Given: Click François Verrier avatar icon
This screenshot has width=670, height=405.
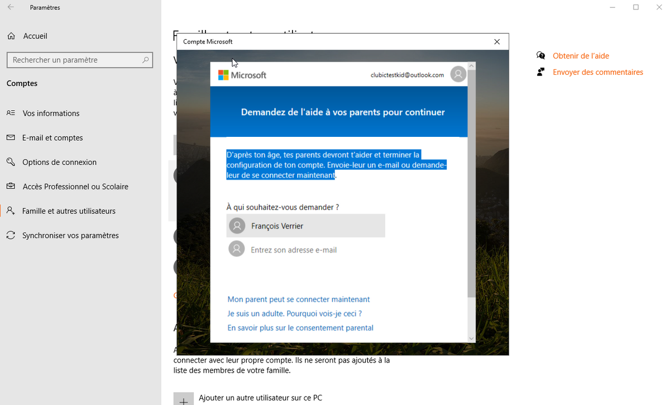Looking at the screenshot, I should tap(237, 226).
